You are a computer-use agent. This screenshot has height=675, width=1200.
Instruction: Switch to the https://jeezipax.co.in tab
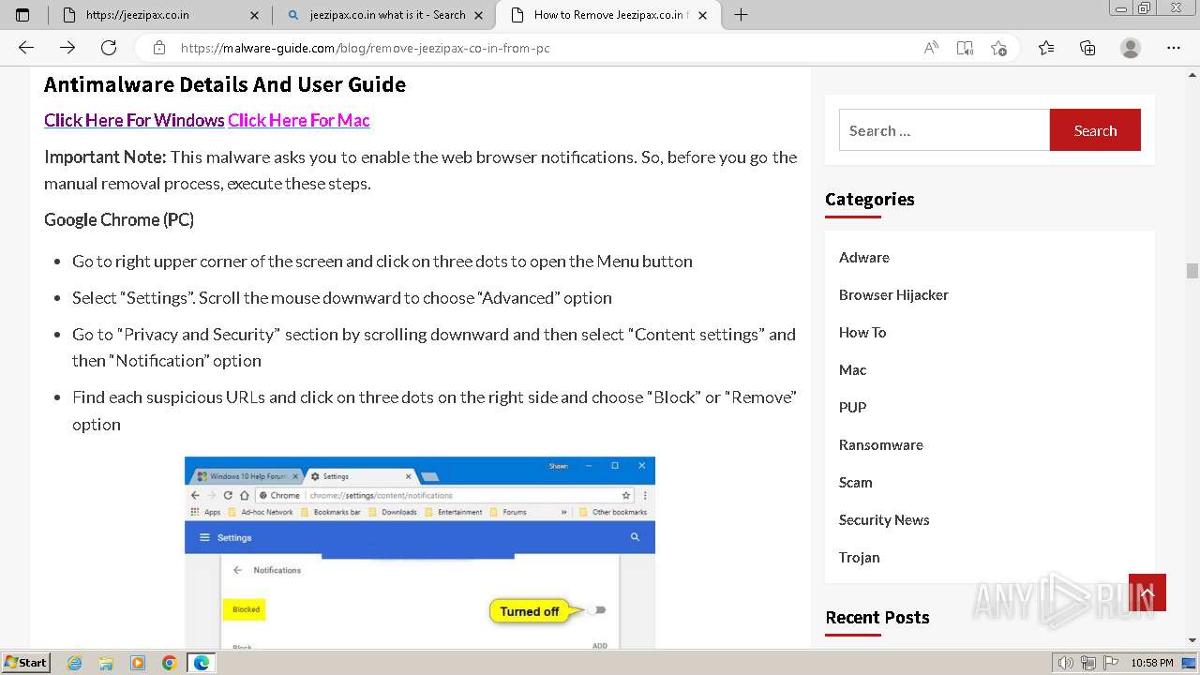pos(159,15)
